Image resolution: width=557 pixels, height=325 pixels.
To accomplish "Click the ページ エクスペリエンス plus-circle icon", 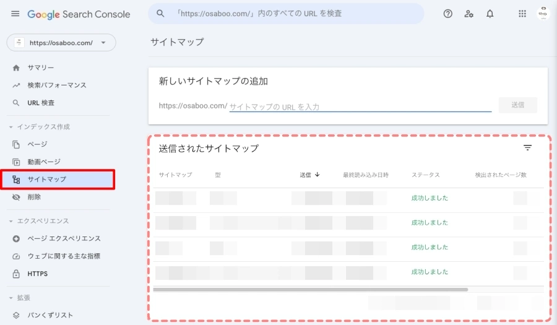I will click(16, 239).
